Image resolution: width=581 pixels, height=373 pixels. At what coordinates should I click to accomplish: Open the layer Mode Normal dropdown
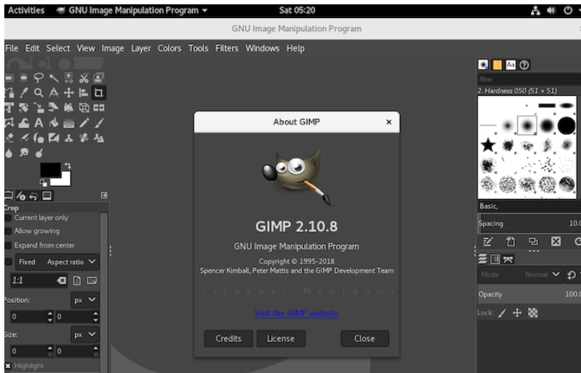point(520,275)
